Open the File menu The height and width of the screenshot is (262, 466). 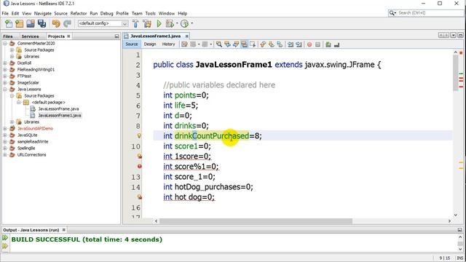(x=5, y=13)
